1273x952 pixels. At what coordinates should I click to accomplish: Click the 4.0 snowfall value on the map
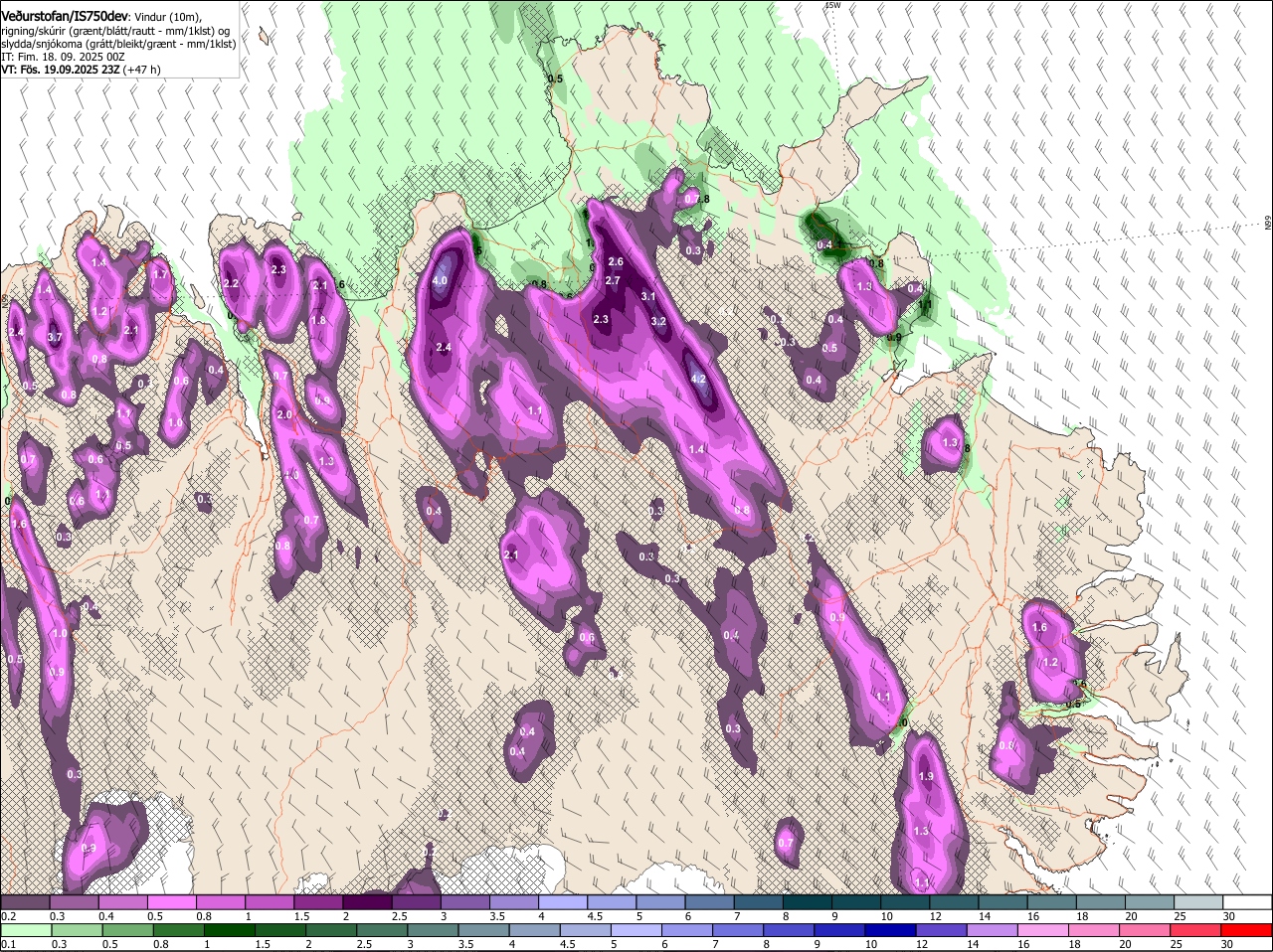(441, 281)
